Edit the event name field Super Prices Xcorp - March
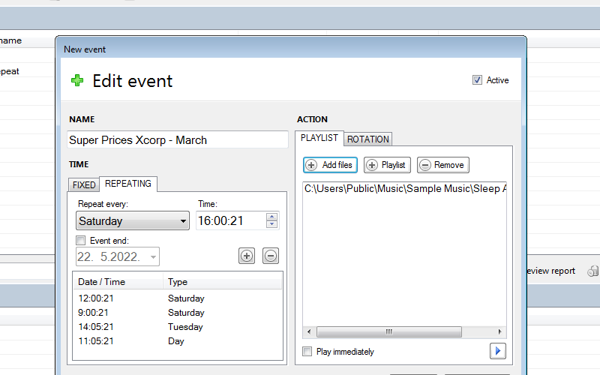Screen dimensions: 600x375 [x=178, y=139]
